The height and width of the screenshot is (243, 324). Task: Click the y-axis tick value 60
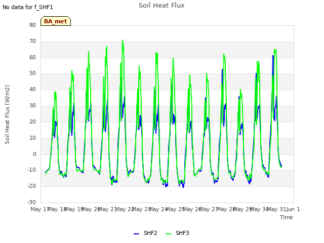point(32,57)
